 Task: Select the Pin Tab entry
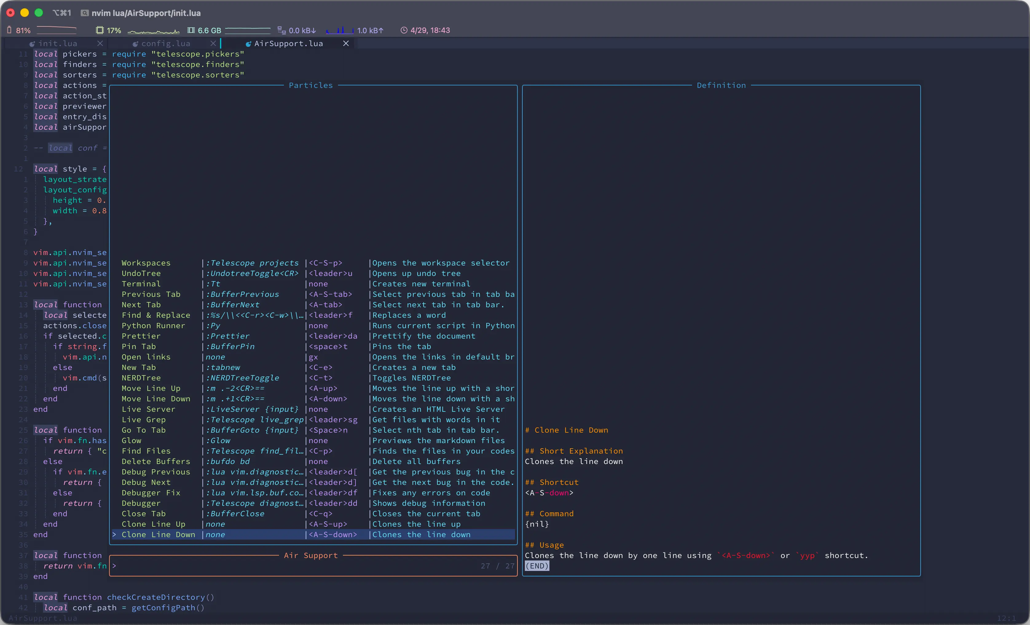point(313,347)
